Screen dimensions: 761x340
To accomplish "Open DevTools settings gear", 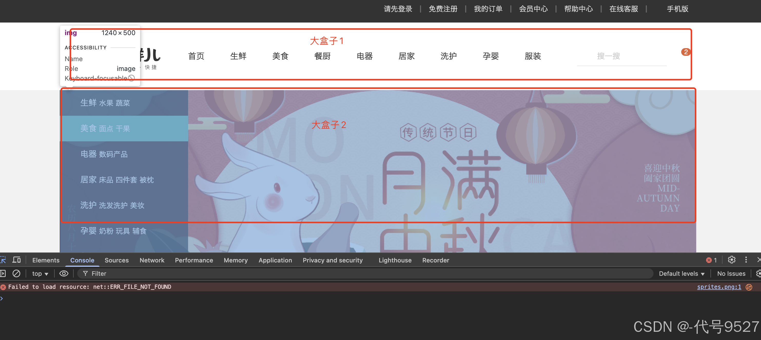I will [731, 260].
